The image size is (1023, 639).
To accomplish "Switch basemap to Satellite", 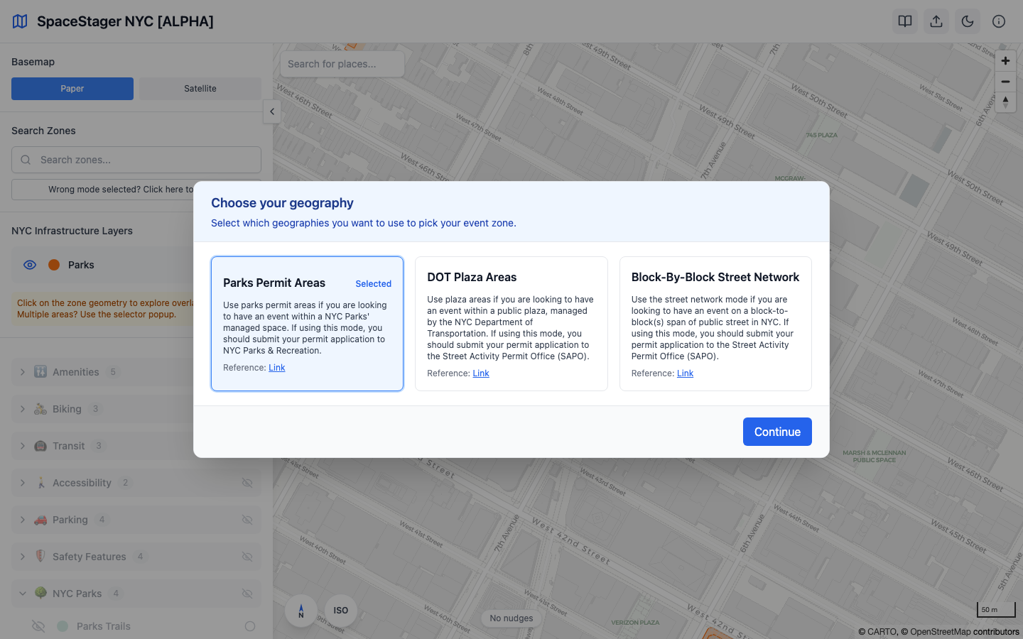I will tap(200, 88).
